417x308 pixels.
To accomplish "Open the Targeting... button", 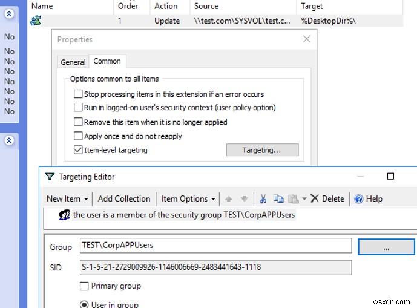I will click(x=262, y=150).
